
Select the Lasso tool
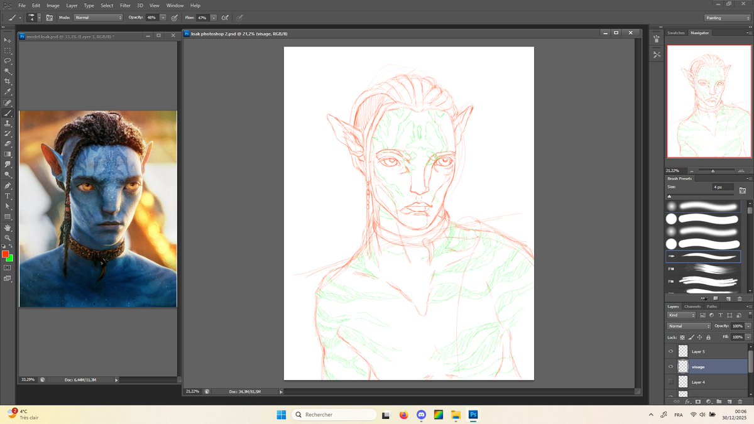coord(8,61)
